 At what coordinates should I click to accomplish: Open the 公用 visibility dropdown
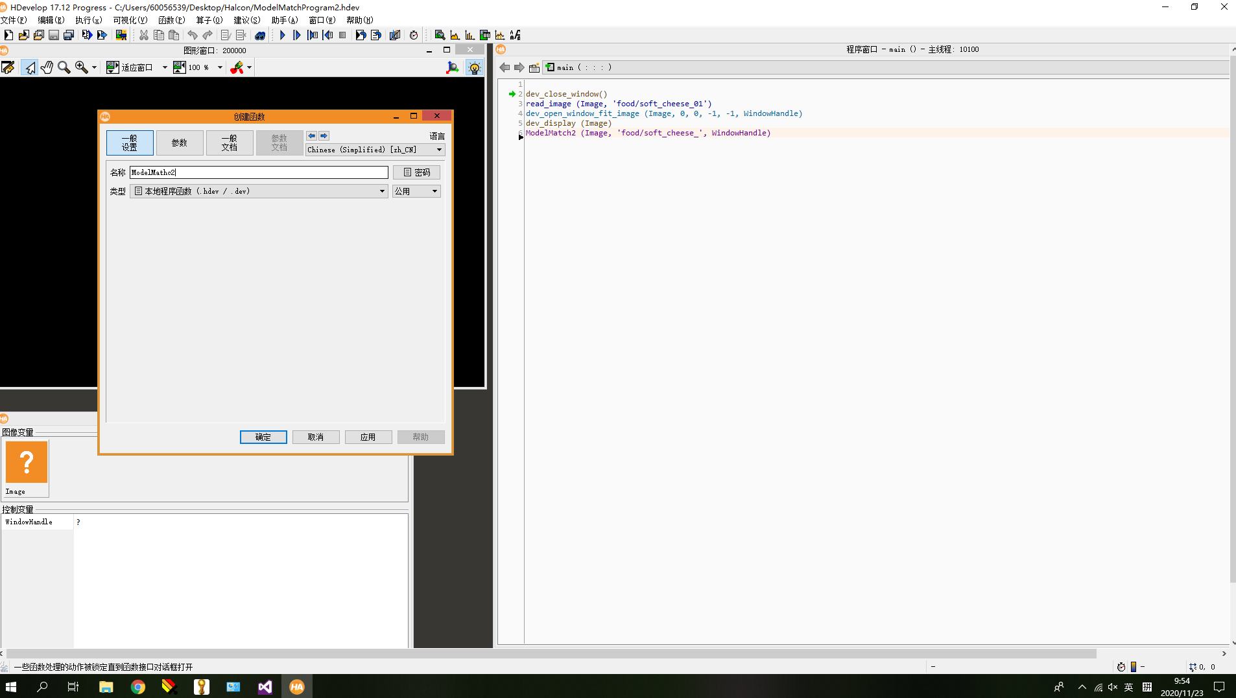(x=416, y=191)
